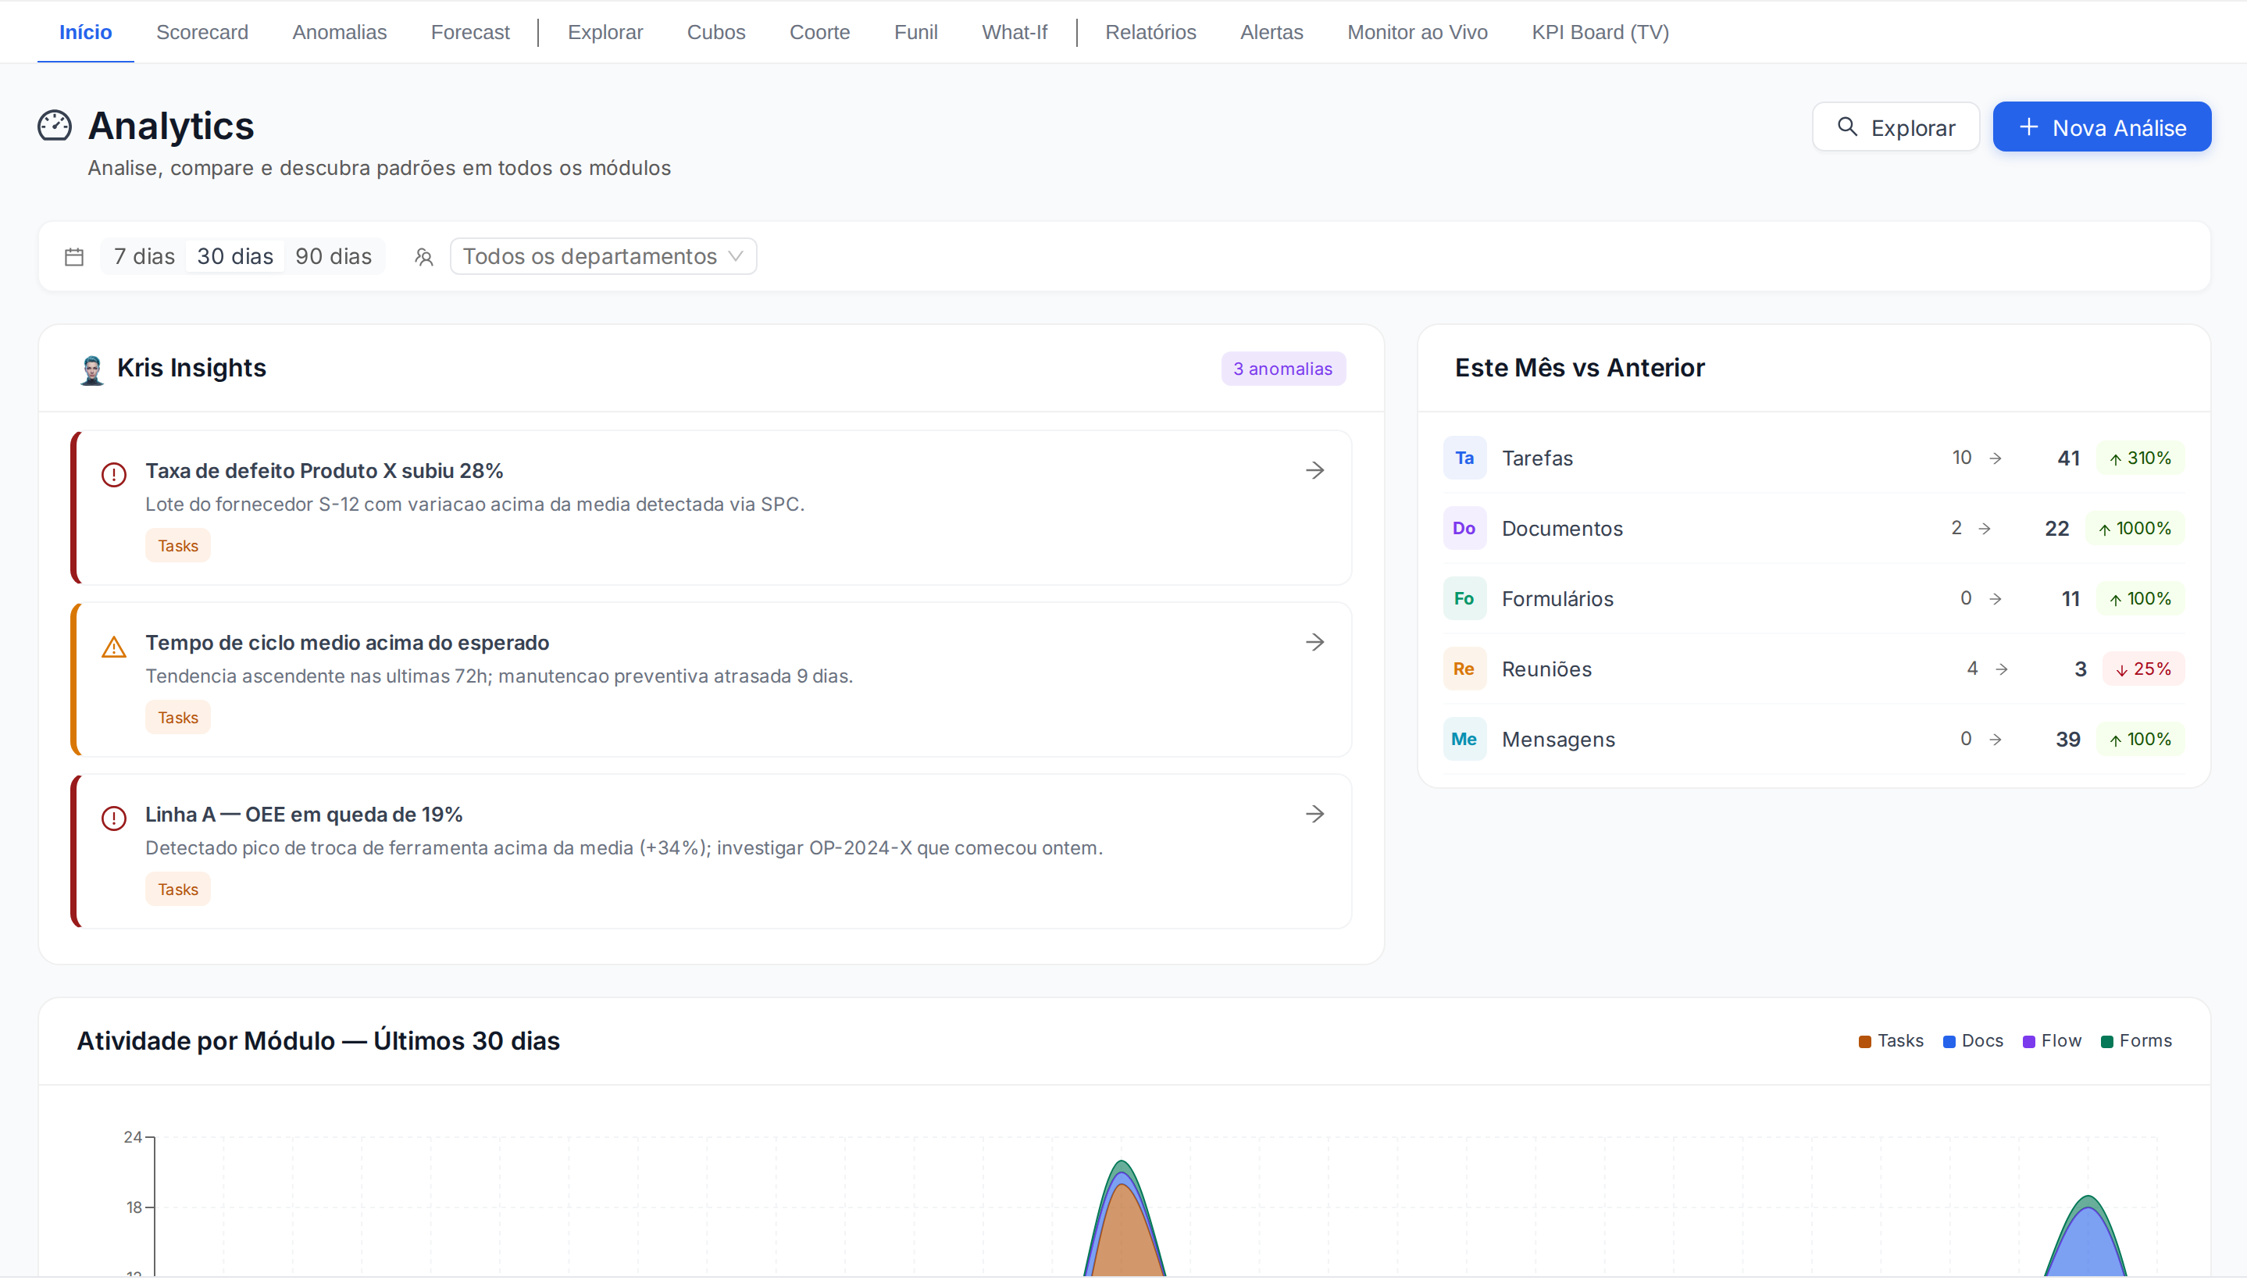The image size is (2247, 1284).
Task: Click the 100% change badge for Mensagens
Action: point(2140,740)
